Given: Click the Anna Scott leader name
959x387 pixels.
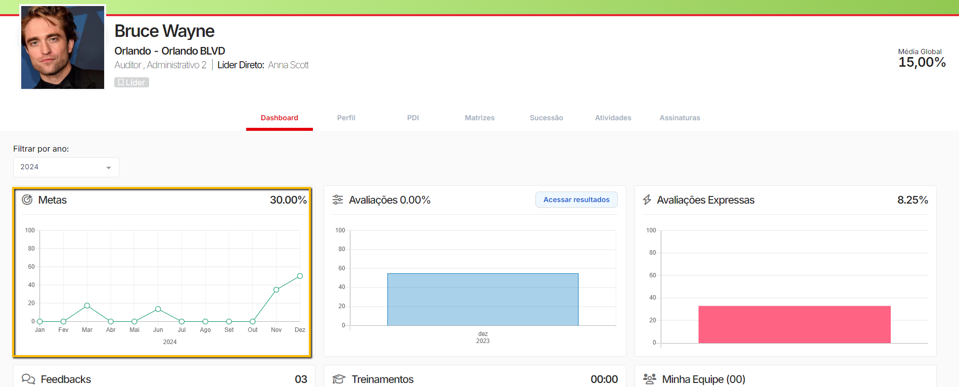Looking at the screenshot, I should coord(288,65).
